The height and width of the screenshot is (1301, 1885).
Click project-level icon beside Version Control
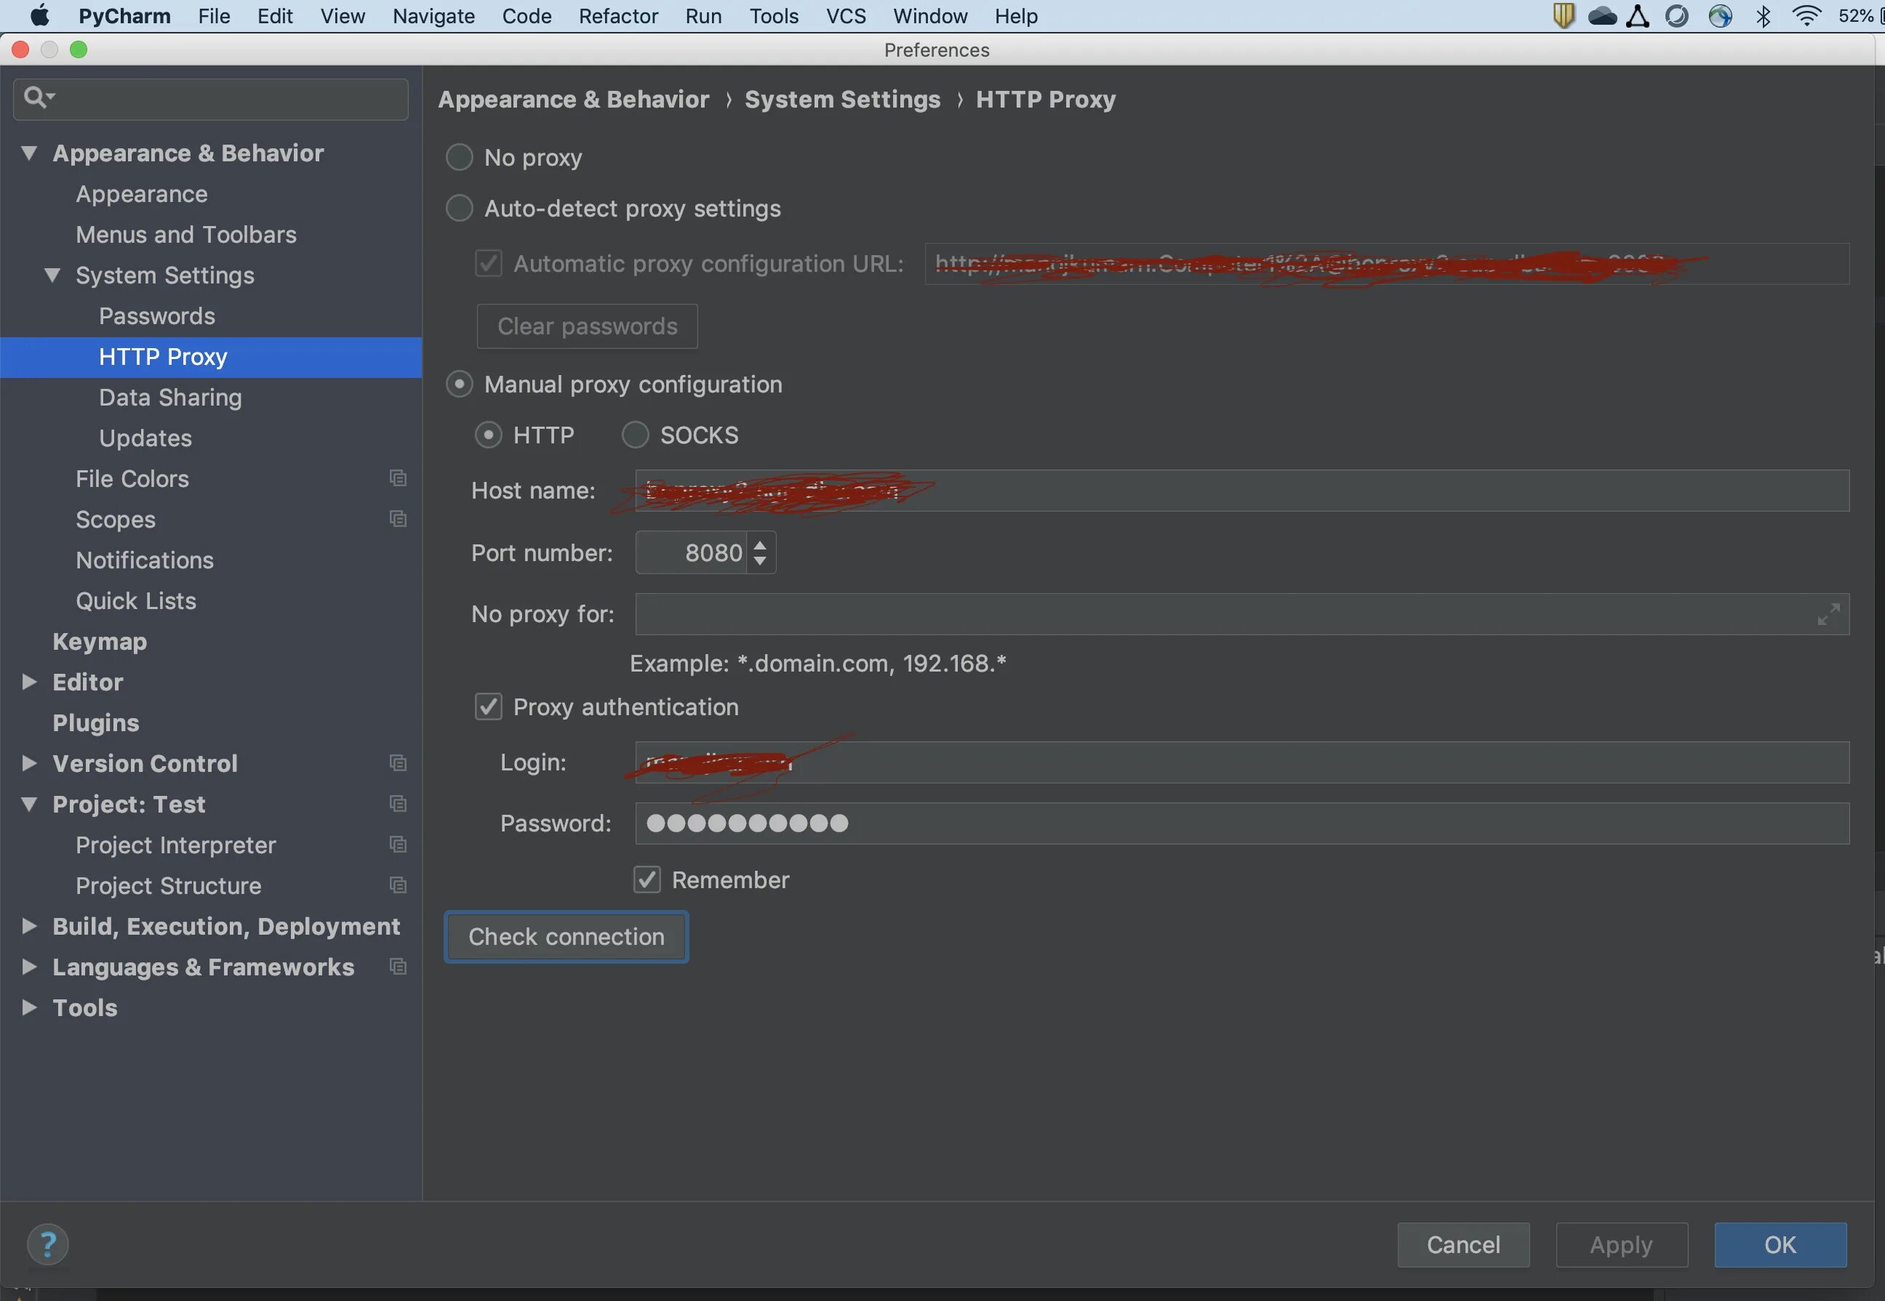coord(398,763)
